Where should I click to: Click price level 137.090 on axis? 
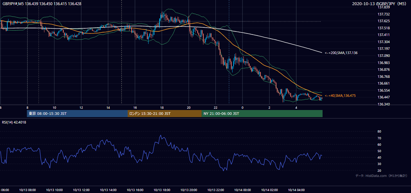[x=384, y=56]
